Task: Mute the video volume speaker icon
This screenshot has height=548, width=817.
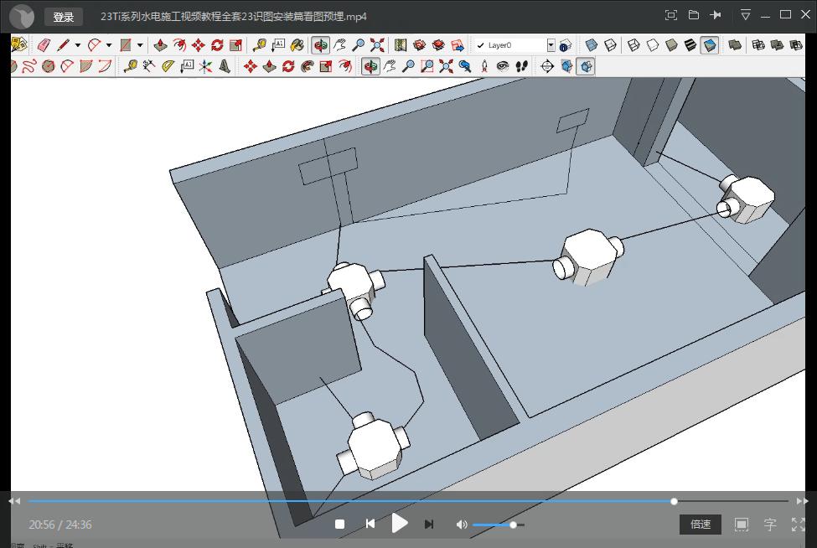Action: pyautogui.click(x=461, y=525)
